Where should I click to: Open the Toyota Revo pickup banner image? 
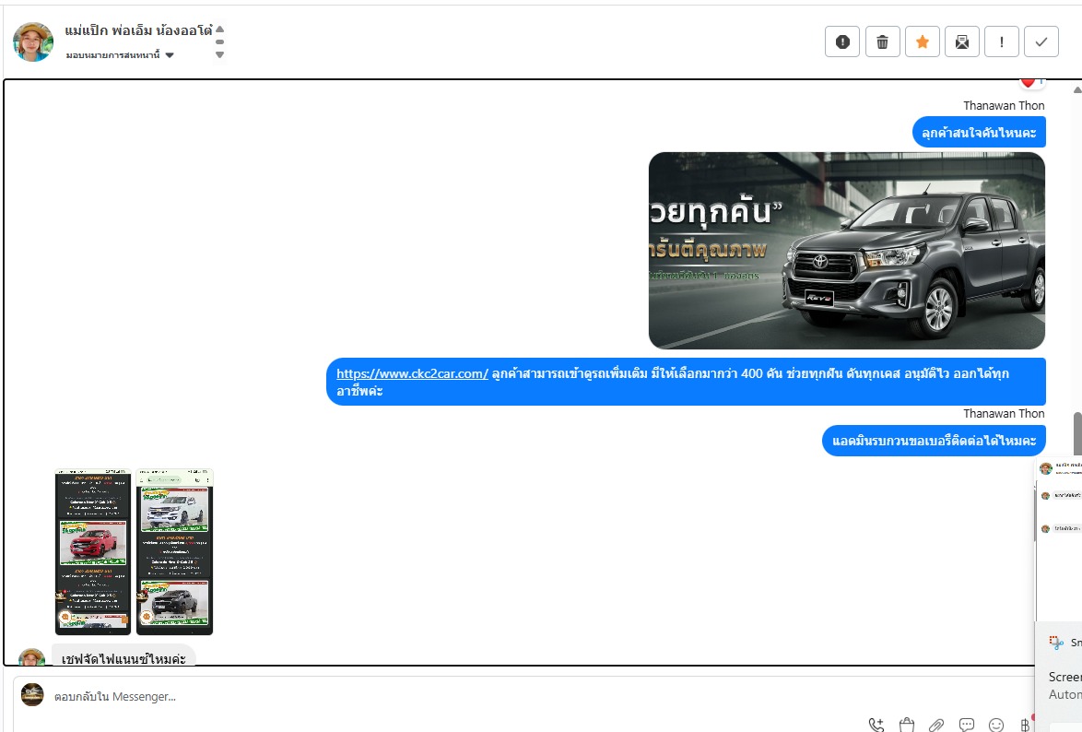click(847, 251)
